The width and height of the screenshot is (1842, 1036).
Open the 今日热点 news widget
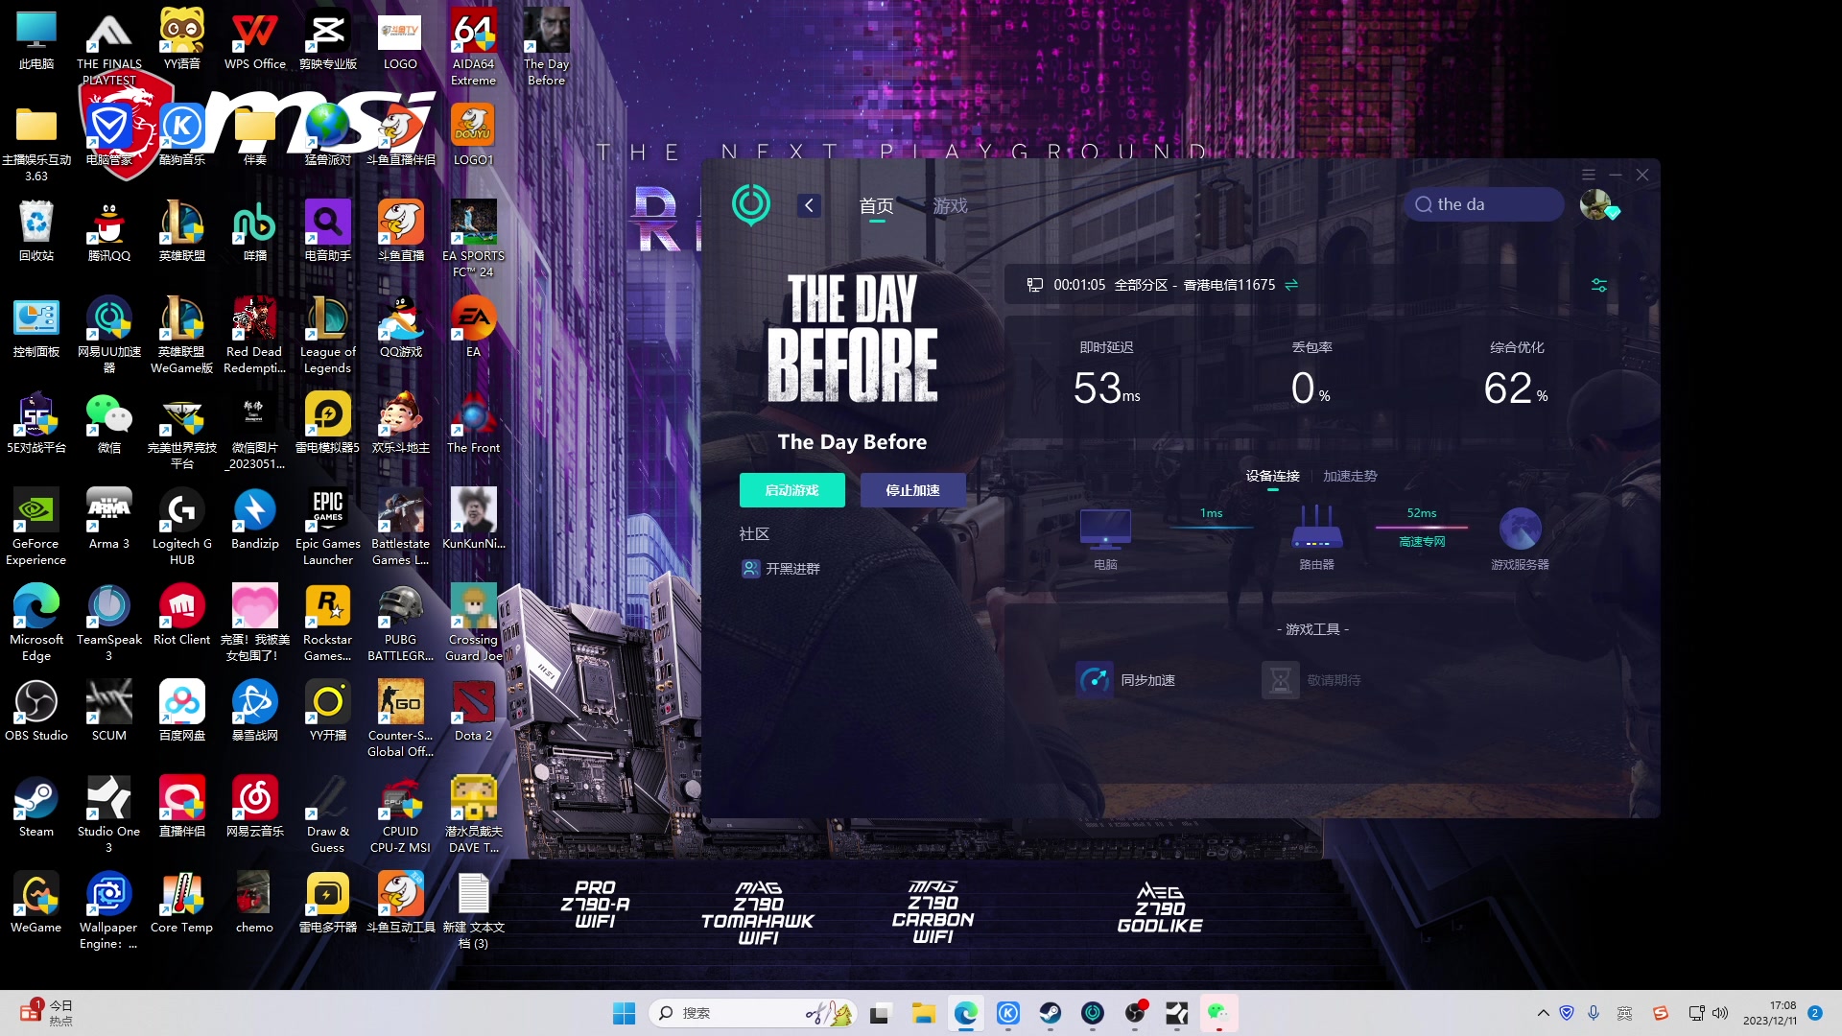47,1013
